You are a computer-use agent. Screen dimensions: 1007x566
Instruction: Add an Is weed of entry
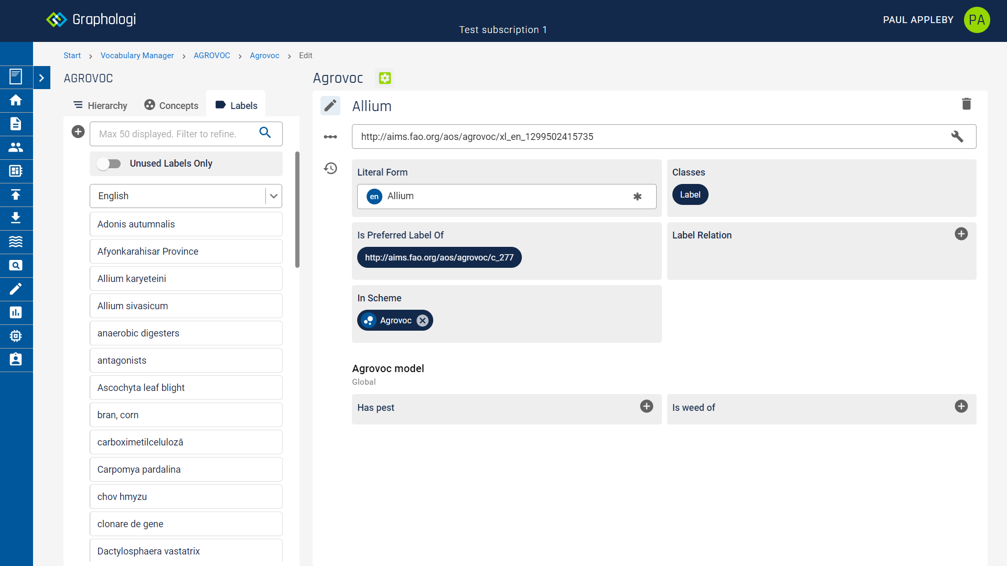[x=961, y=406]
